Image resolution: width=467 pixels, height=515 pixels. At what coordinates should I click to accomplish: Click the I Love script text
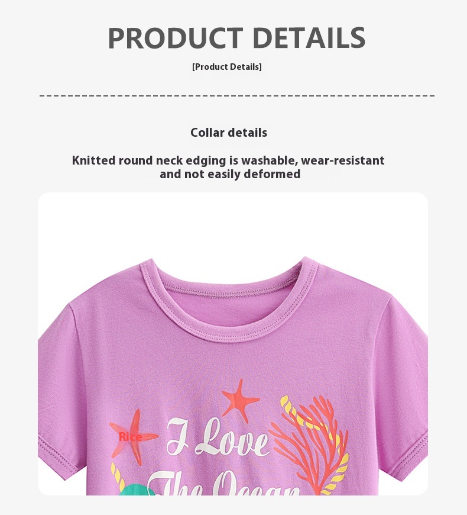pos(218,437)
